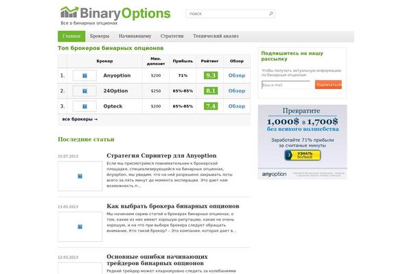Open the Технический анализ menu item
This screenshot has height=274, width=412.
coord(216,36)
